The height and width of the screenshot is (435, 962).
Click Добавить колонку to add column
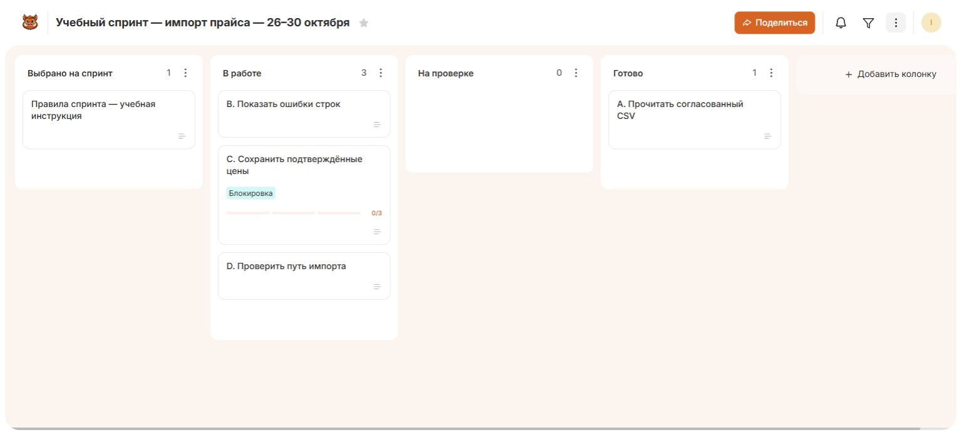[x=891, y=74]
